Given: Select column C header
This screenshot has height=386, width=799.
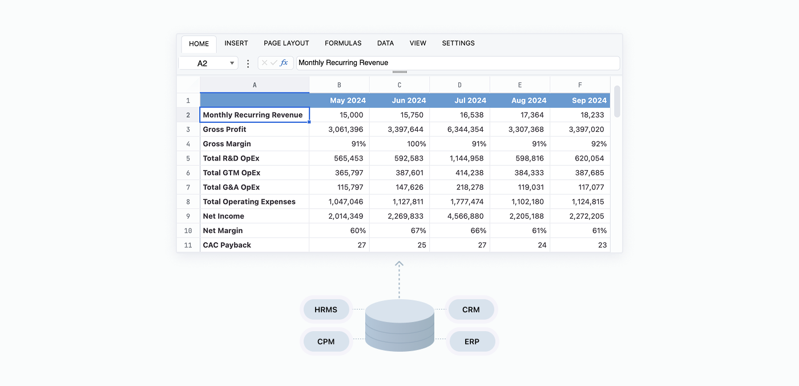Looking at the screenshot, I should (x=399, y=85).
